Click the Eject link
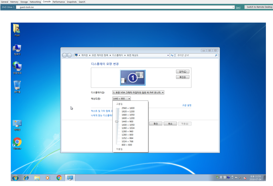Screen dimensions: 273x186 coord(238,8)
